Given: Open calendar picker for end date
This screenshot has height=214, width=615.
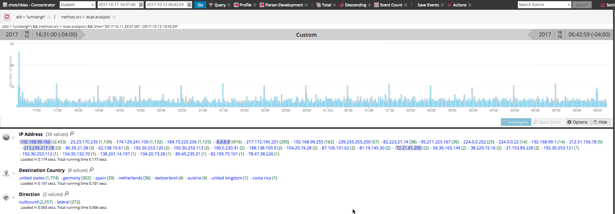Looking at the screenshot, I should click(189, 5).
